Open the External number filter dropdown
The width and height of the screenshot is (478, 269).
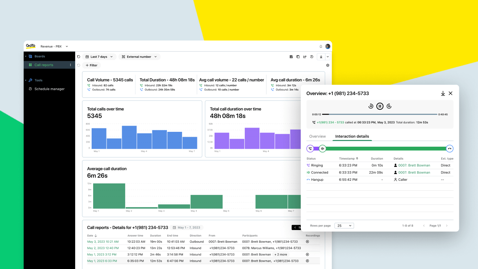pyautogui.click(x=139, y=57)
